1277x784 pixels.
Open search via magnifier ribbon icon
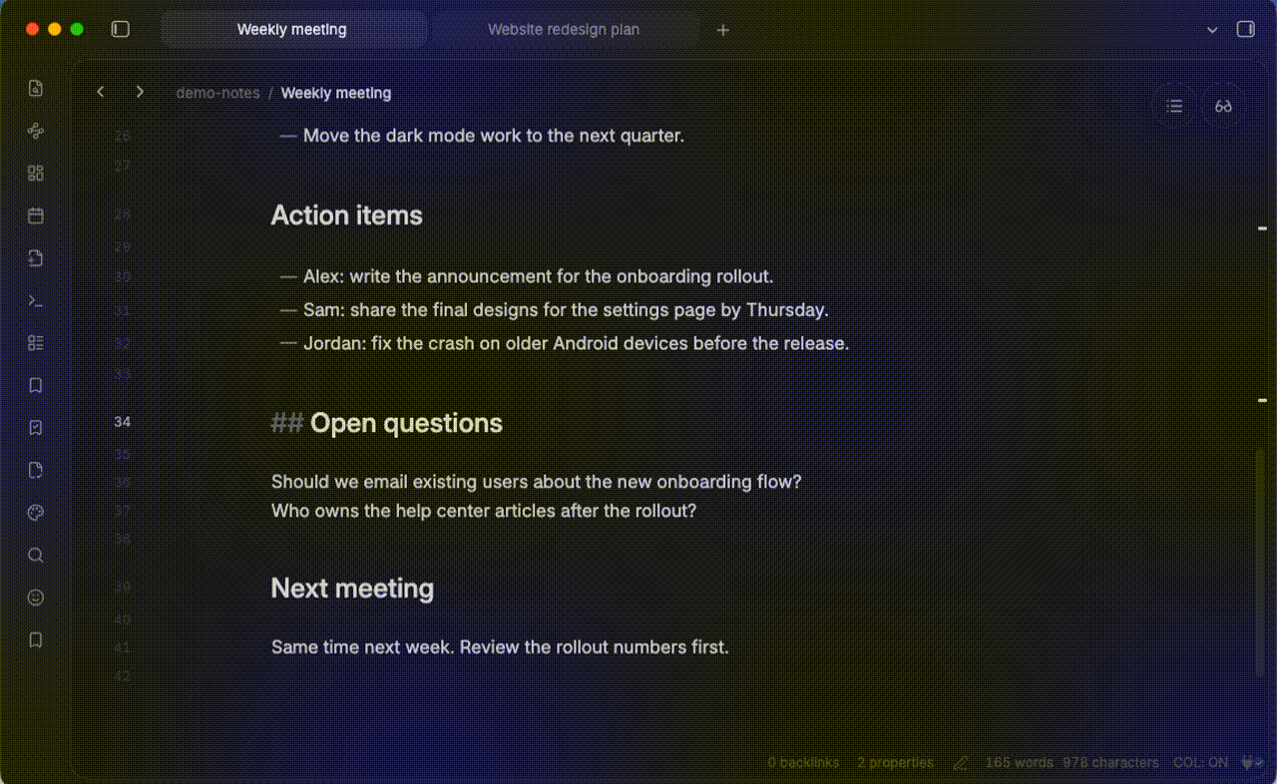coord(36,555)
